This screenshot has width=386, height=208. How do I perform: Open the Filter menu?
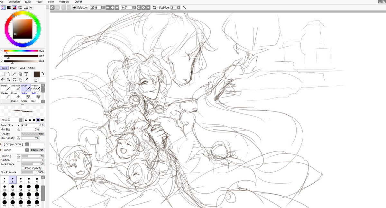39,2
